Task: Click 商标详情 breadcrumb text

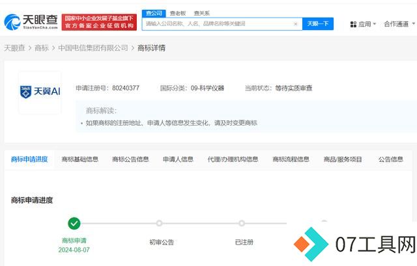Action: point(151,48)
